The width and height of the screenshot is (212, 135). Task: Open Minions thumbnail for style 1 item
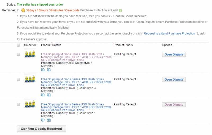(x=30, y=104)
